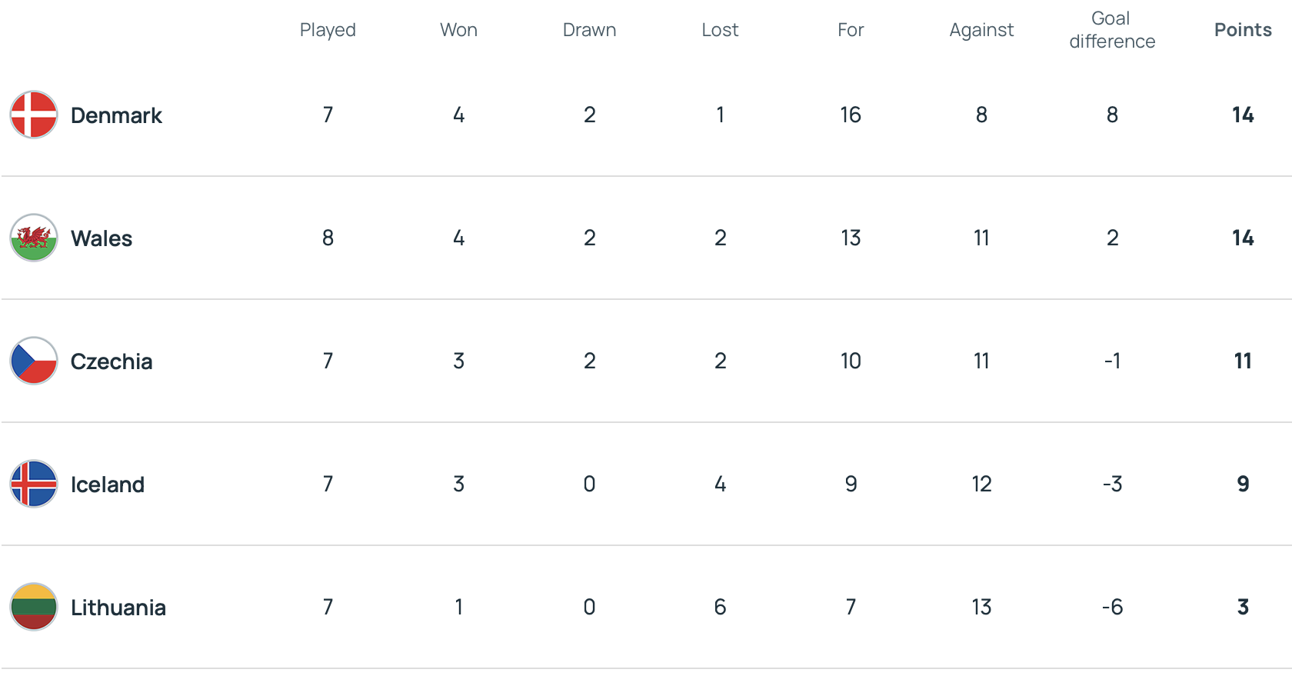Screen dimensions: 1292x686
Task: Click Denmark's points total of 14
Action: [1243, 115]
